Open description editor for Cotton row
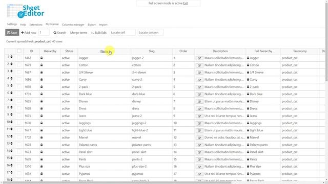328x184 pixels. [x=199, y=65]
